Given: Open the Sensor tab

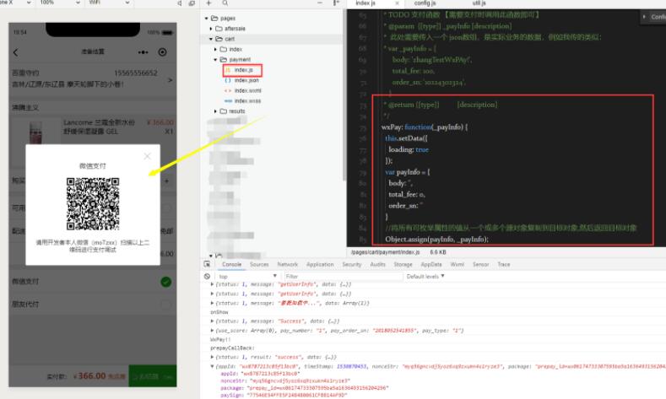Looking at the screenshot, I should click(481, 264).
